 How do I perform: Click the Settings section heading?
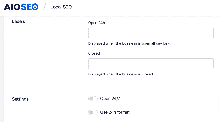click(20, 99)
